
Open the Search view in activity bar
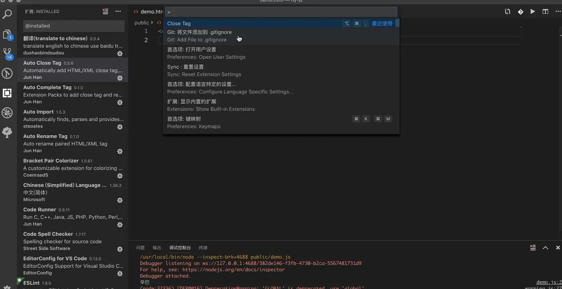(7, 15)
